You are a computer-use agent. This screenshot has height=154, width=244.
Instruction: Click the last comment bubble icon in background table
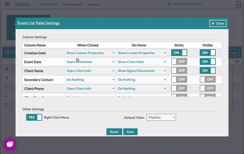[7, 105]
